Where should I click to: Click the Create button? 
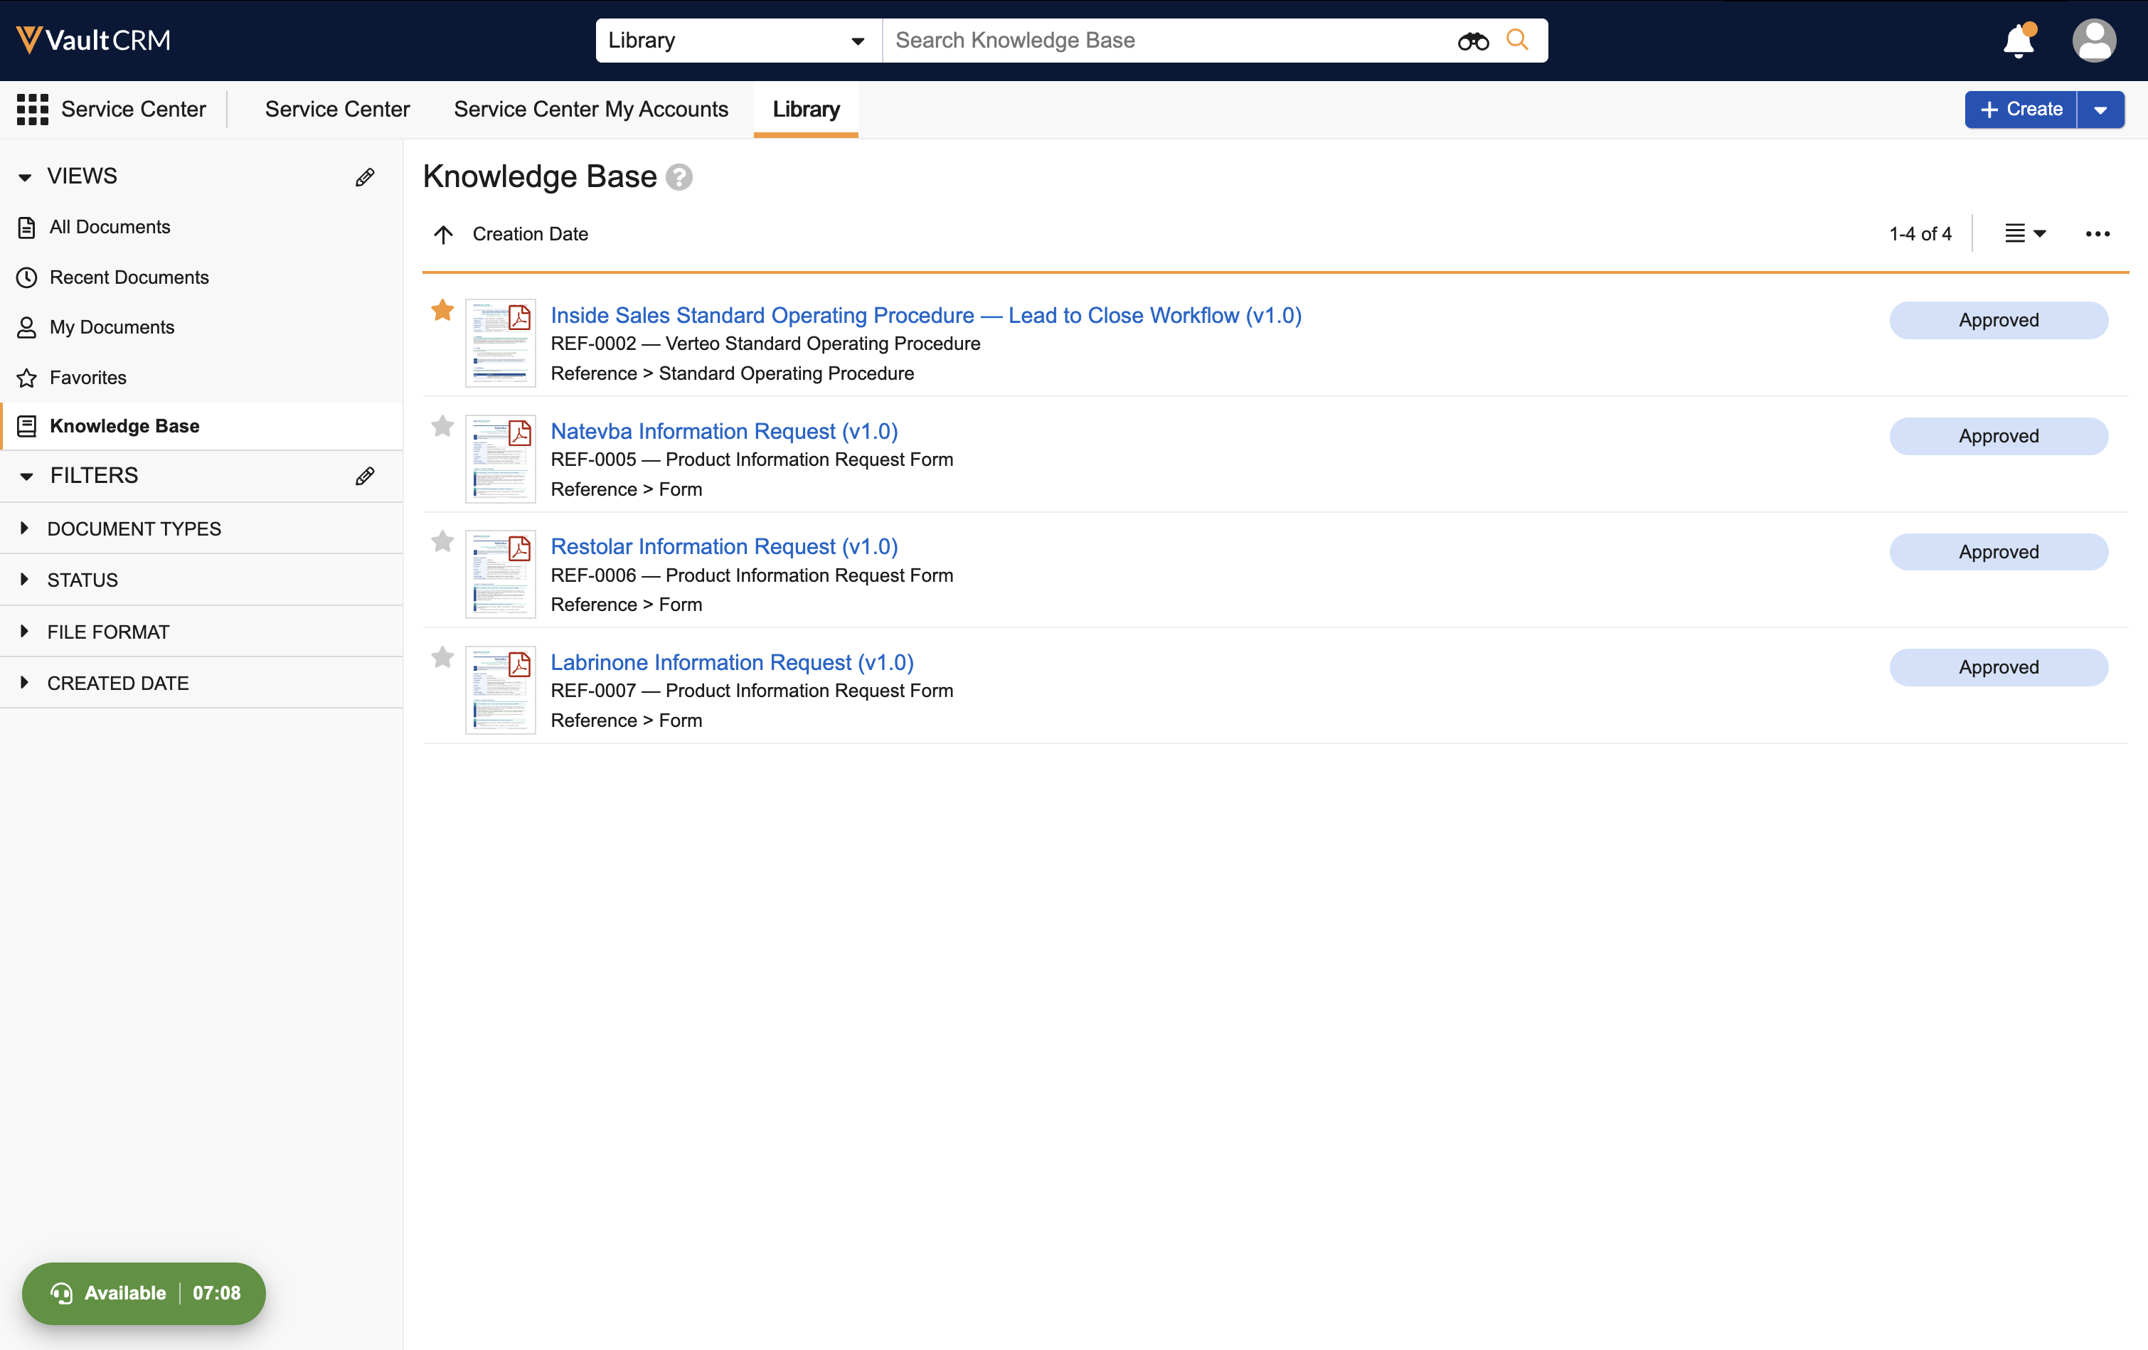coord(2021,109)
